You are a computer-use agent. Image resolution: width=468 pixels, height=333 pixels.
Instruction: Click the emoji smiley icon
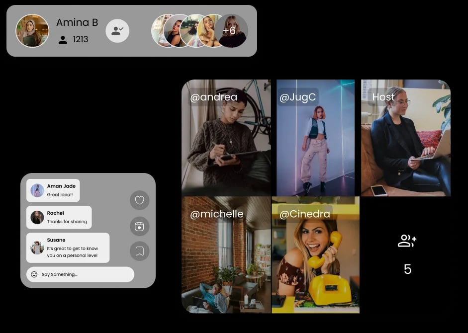[x=34, y=274]
